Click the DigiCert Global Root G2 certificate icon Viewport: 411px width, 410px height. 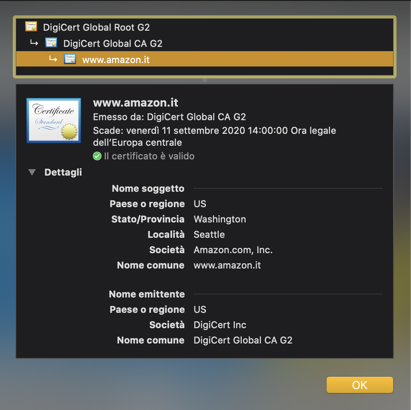pos(31,27)
